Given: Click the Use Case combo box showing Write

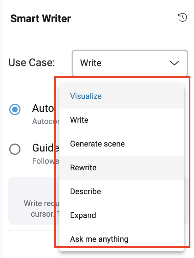Looking at the screenshot, I should point(130,63).
